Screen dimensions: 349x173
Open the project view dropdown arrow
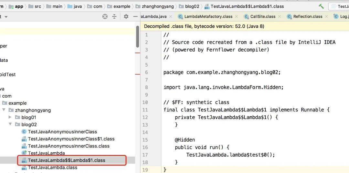[x=6, y=17]
